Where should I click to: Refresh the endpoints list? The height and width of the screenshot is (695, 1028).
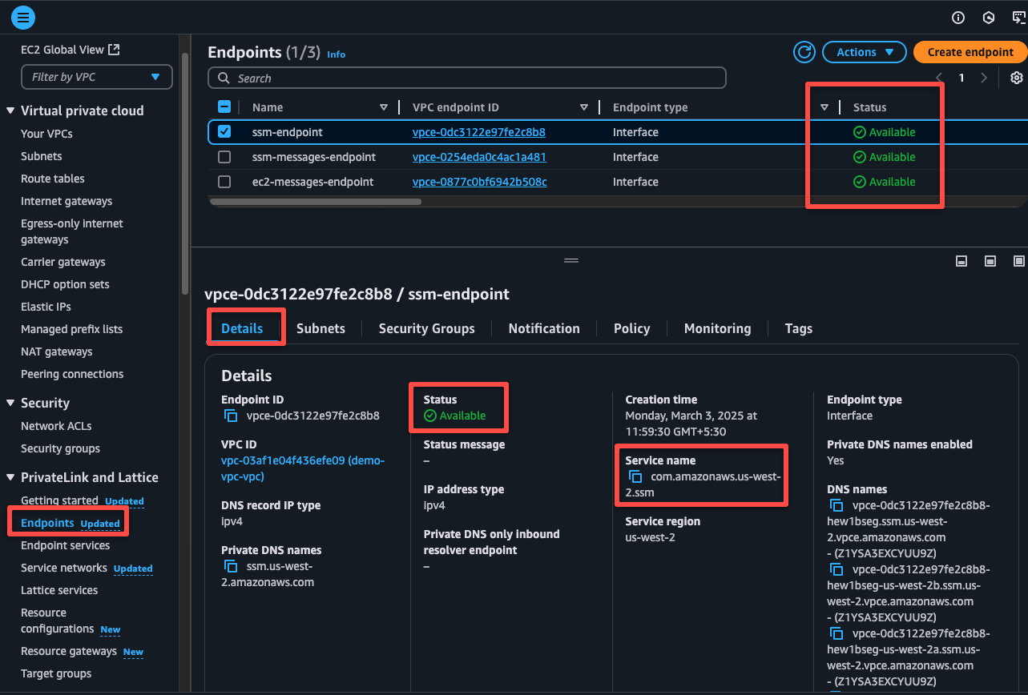pyautogui.click(x=804, y=52)
